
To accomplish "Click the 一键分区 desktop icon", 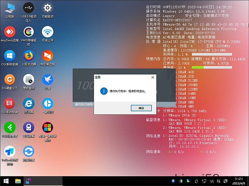I will tap(48, 106).
